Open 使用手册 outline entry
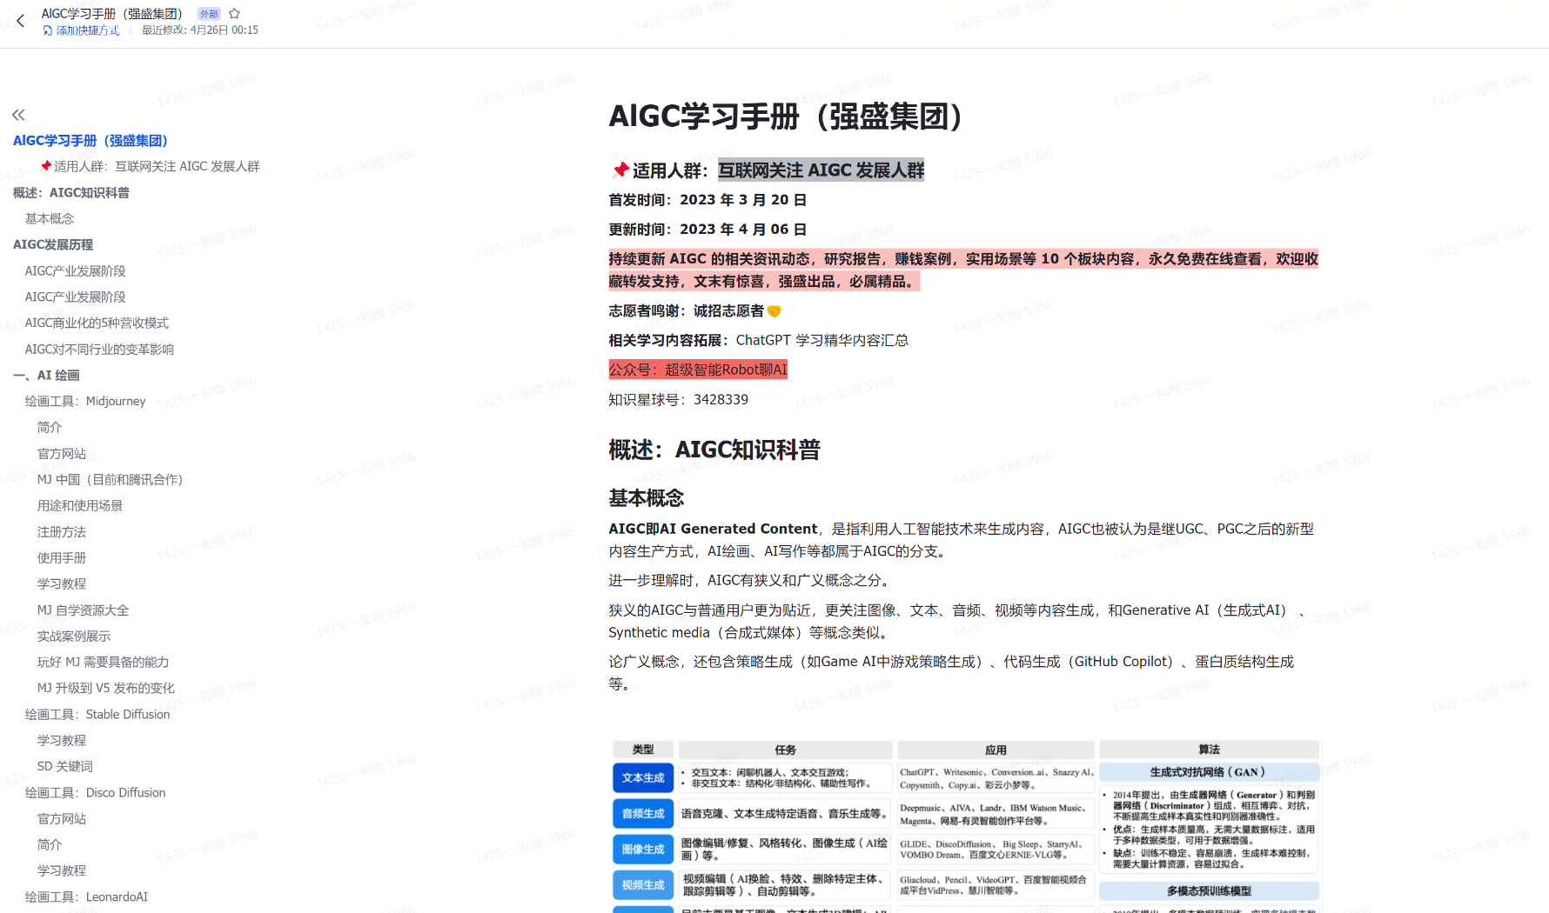The height and width of the screenshot is (913, 1549). tap(62, 558)
